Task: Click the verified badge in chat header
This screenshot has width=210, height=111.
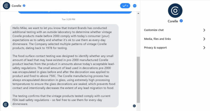Action: point(24,6)
